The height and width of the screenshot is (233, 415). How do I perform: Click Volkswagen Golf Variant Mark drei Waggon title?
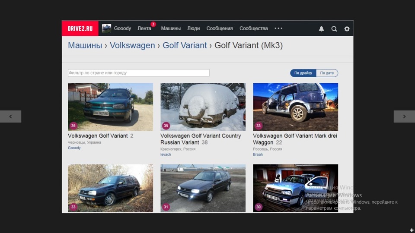click(x=295, y=139)
